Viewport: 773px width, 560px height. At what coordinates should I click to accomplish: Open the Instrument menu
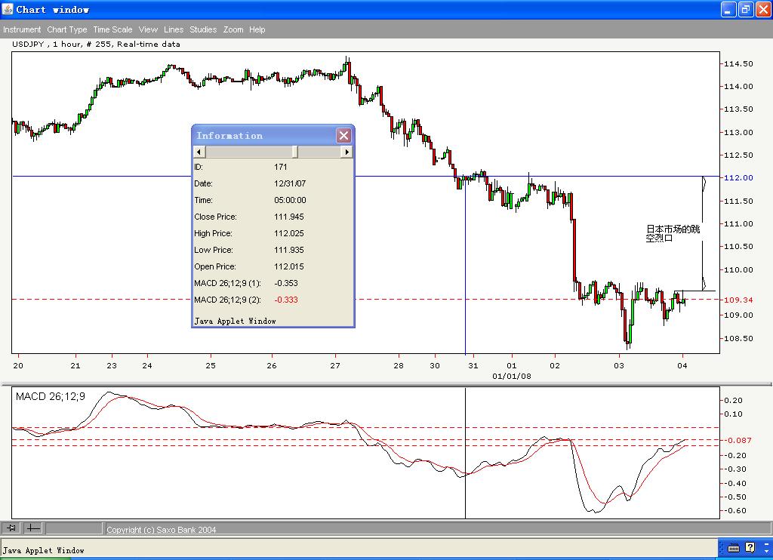[22, 29]
